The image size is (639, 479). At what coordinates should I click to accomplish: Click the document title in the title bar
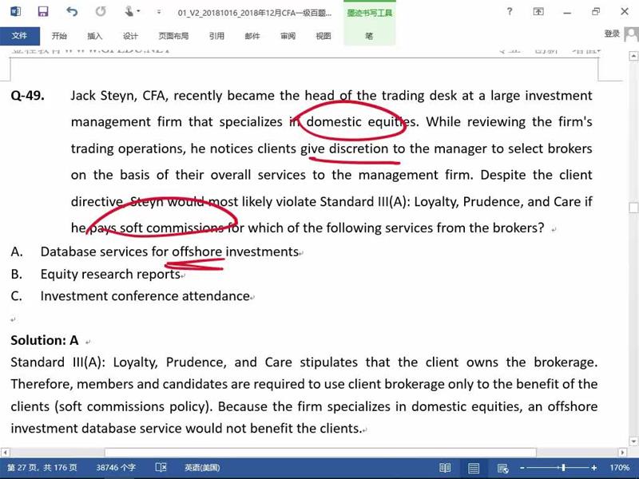coord(255,13)
